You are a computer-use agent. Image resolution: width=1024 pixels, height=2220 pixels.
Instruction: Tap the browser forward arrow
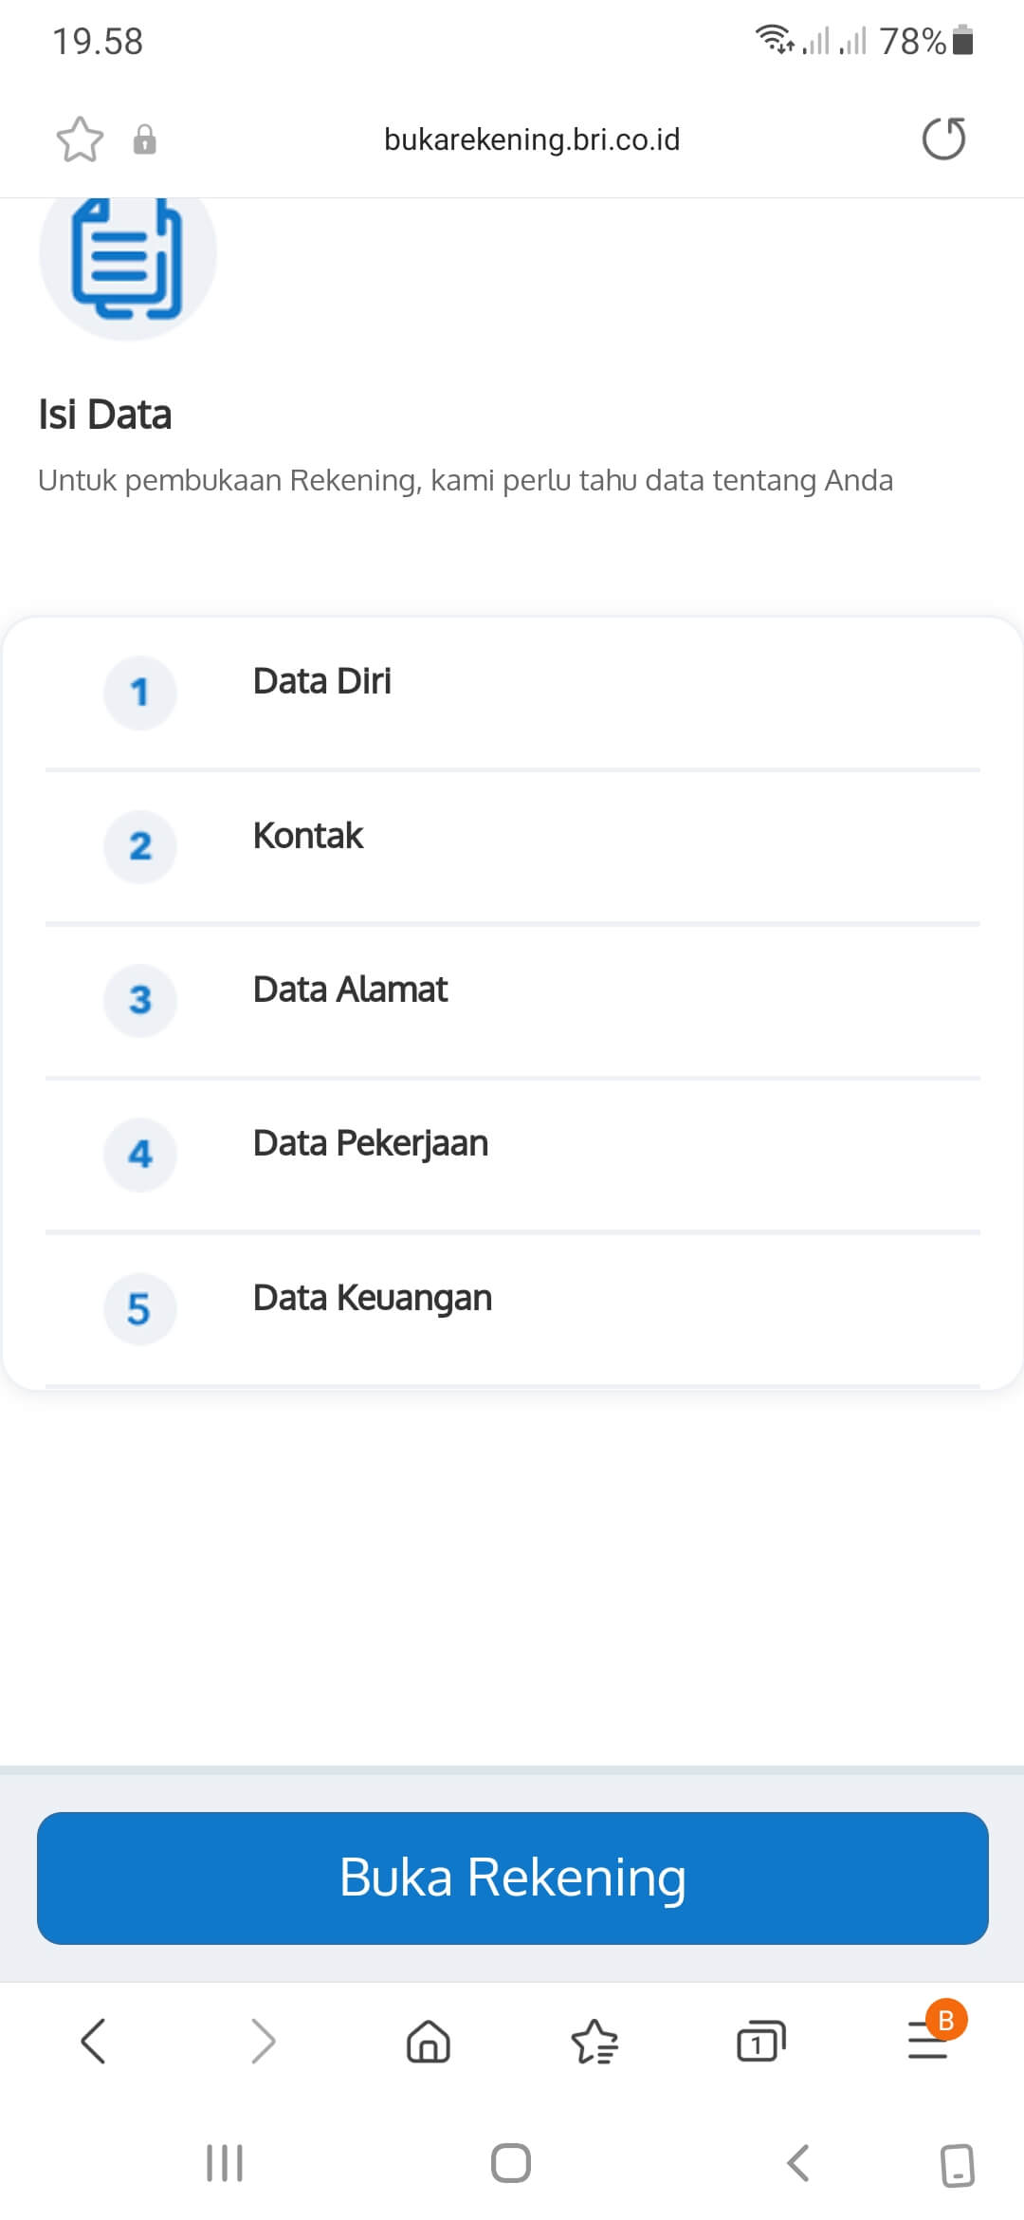[263, 2041]
